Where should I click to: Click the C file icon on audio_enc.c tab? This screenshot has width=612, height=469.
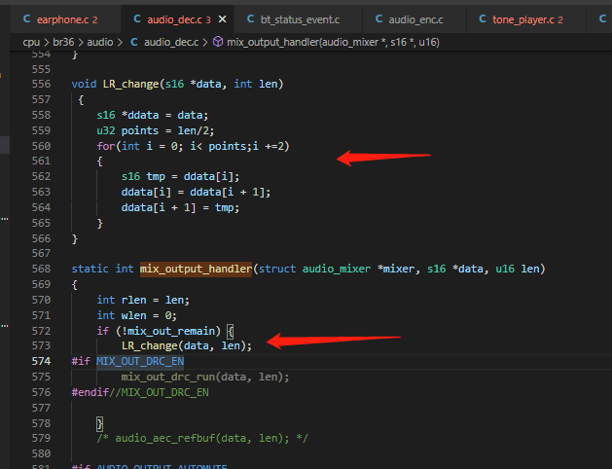[378, 18]
